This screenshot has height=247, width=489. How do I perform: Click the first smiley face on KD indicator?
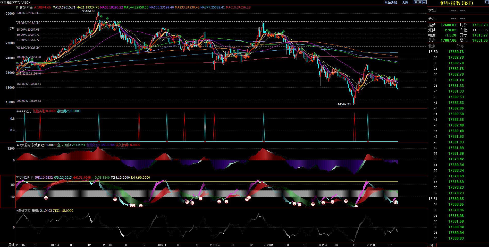(46, 198)
